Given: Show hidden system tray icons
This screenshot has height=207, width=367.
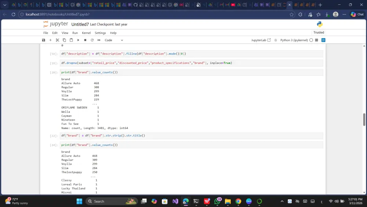Looking at the screenshot, I should pos(282,201).
